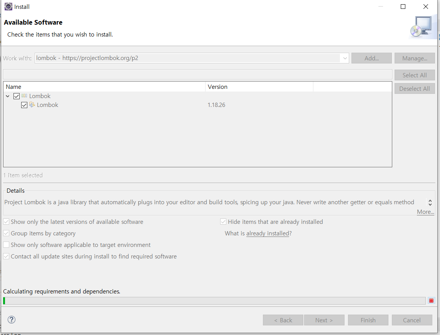Screen dimensions: 440x335
Task: Click the 'Calculating requirements and dependencies.' message
Action: click(x=62, y=291)
